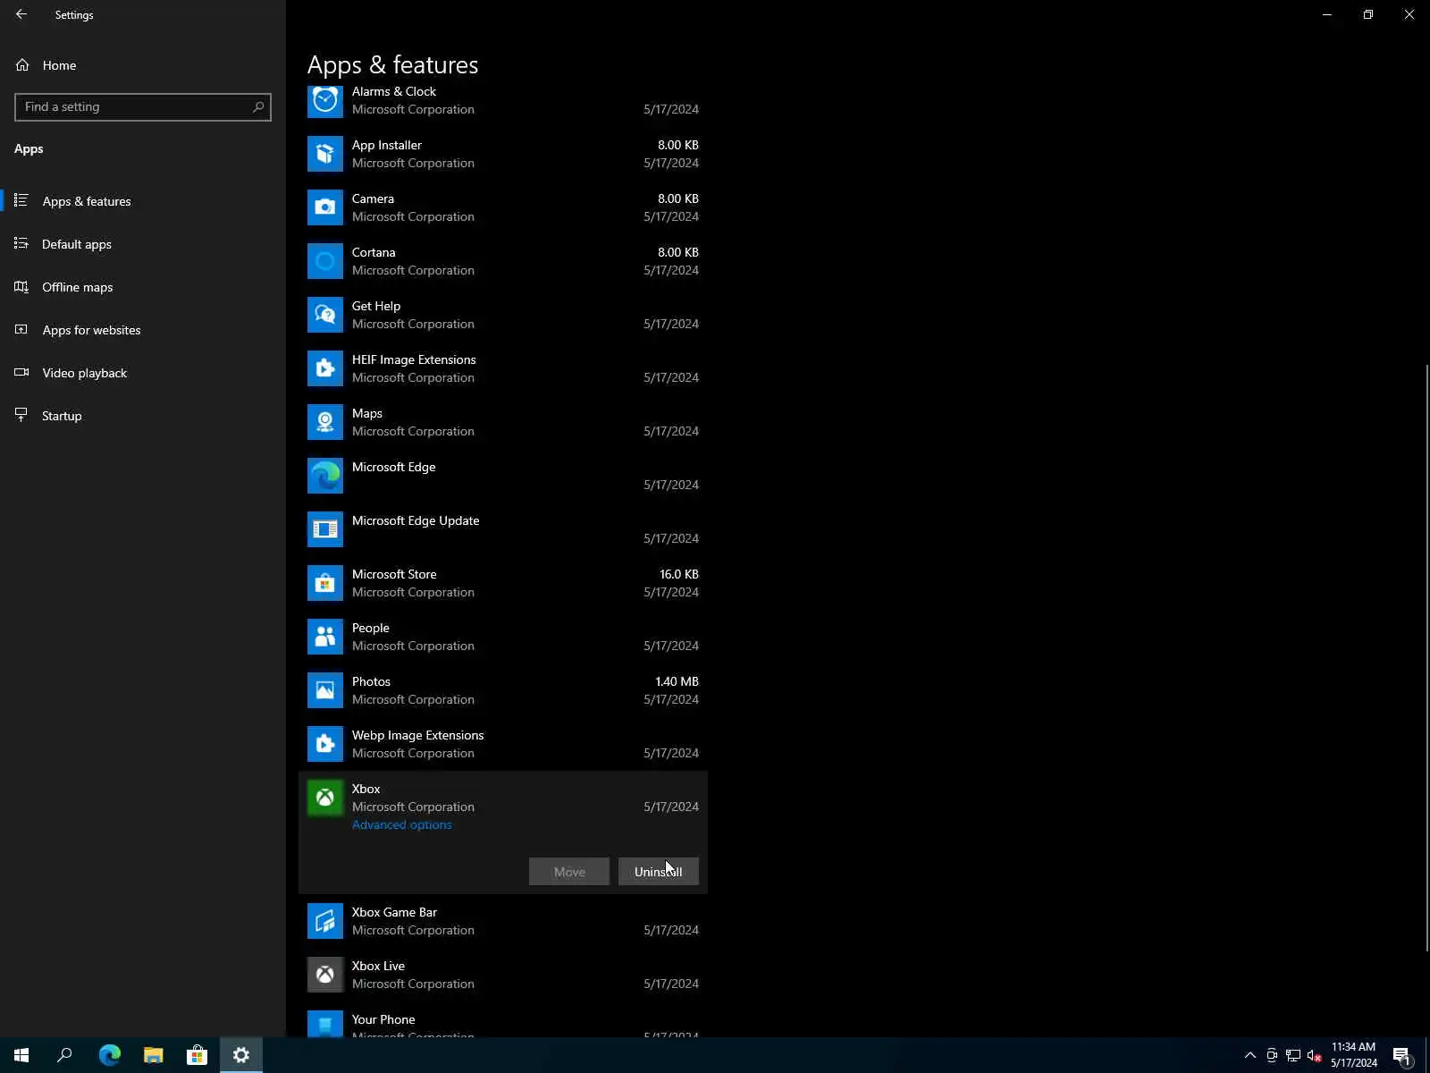1430x1073 pixels.
Task: Click the Photos app icon
Action: click(325, 690)
